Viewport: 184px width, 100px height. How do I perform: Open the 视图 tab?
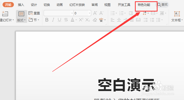(107, 5)
